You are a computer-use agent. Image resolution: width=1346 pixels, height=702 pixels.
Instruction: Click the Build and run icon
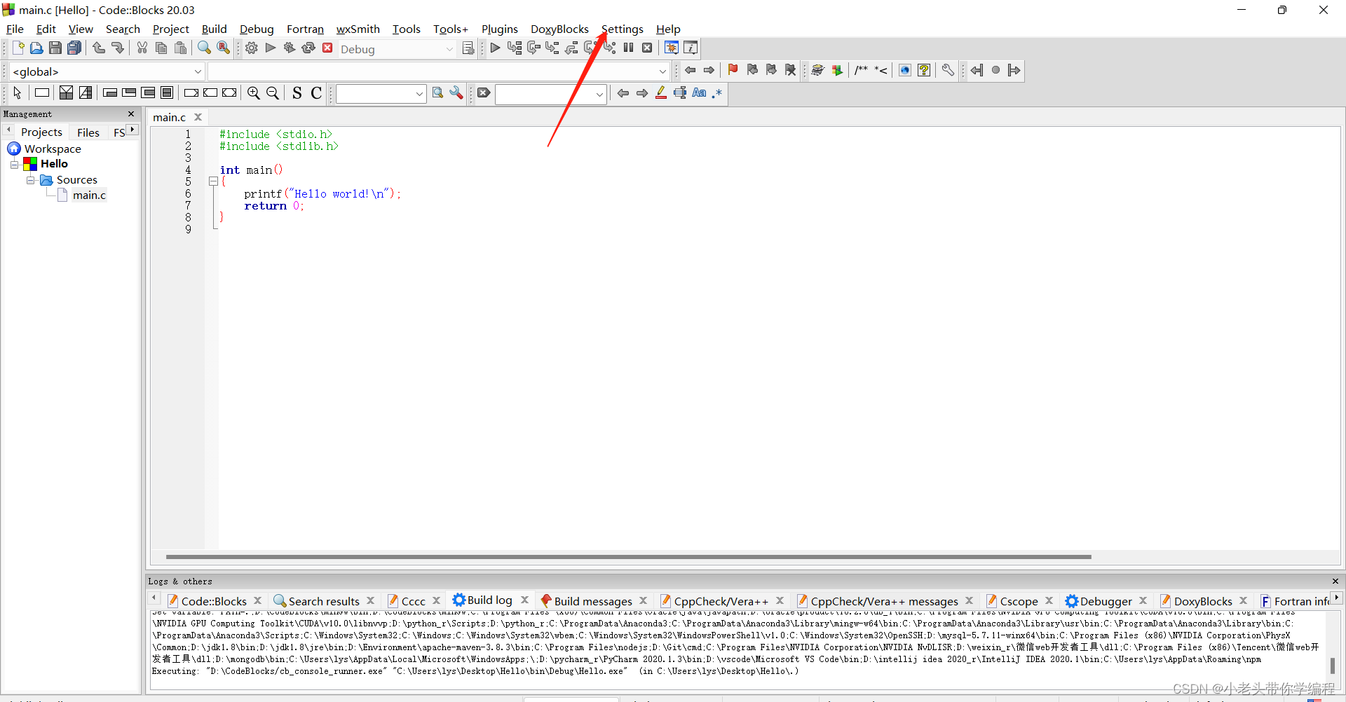tap(290, 48)
